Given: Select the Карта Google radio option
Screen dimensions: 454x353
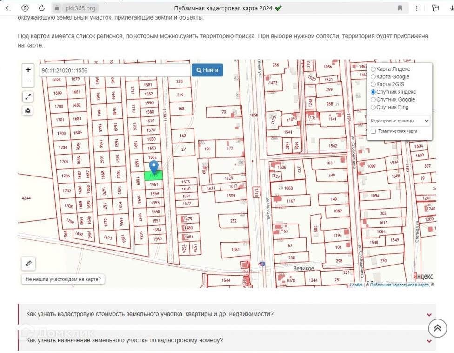Looking at the screenshot, I should click(x=373, y=76).
